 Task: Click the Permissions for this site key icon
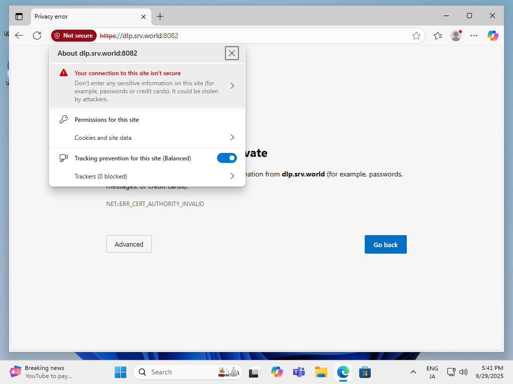tap(63, 119)
